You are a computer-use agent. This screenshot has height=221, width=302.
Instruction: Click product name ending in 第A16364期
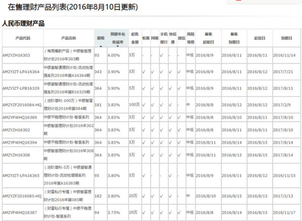click(x=69, y=72)
